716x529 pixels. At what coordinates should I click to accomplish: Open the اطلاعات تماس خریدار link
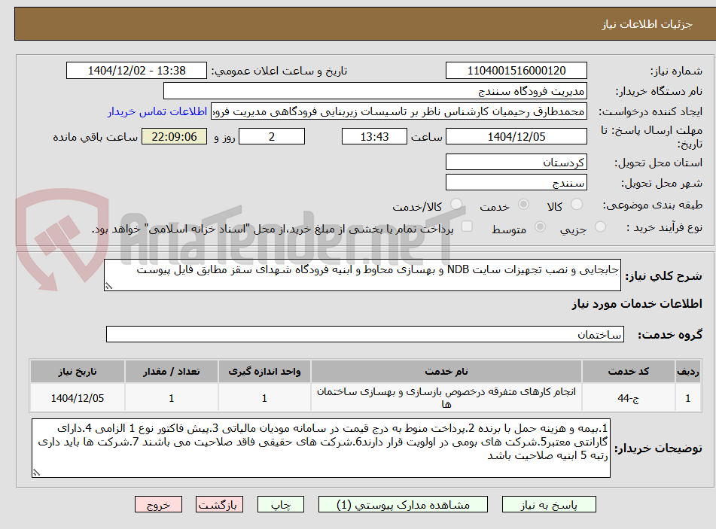157,111
